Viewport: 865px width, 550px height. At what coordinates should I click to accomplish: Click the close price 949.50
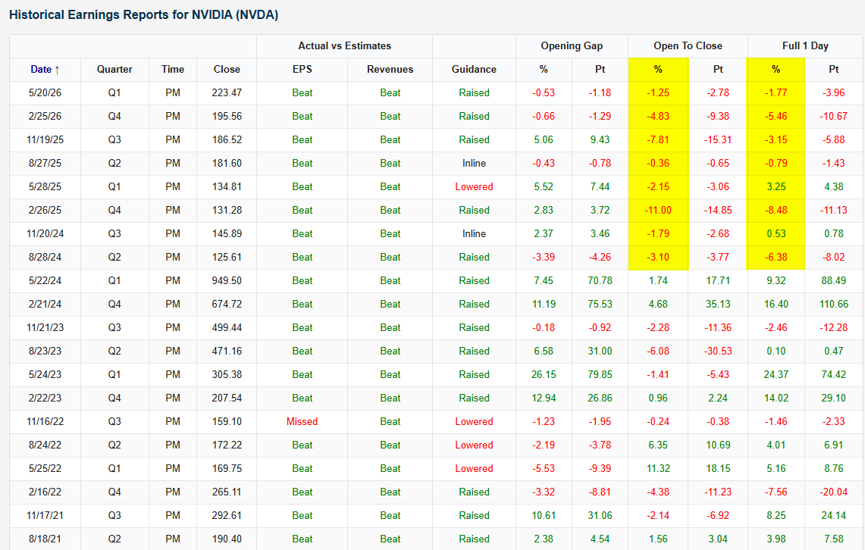(227, 280)
